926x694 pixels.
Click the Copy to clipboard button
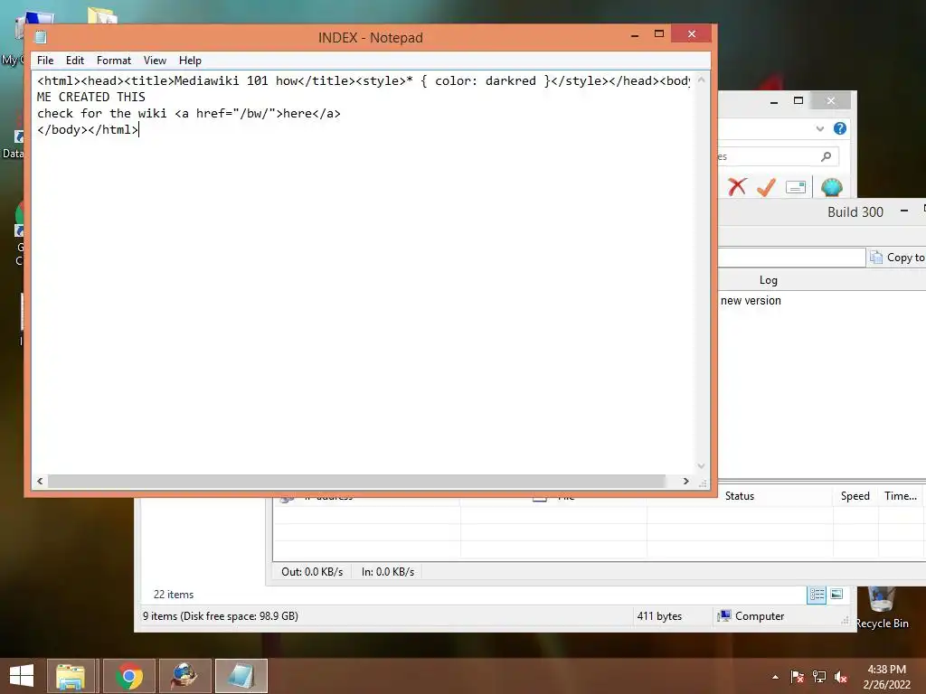coord(896,258)
